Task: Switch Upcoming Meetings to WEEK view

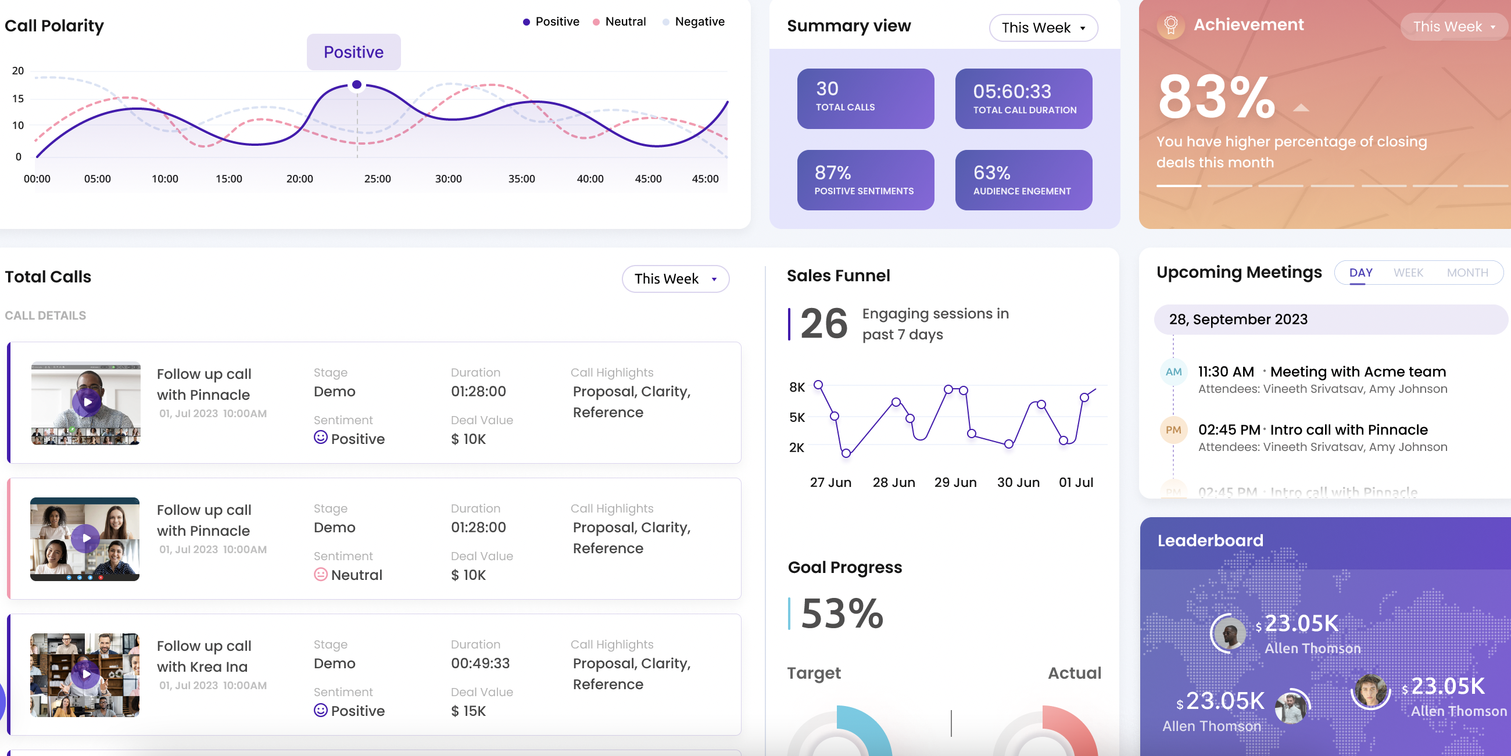Action: pos(1409,273)
